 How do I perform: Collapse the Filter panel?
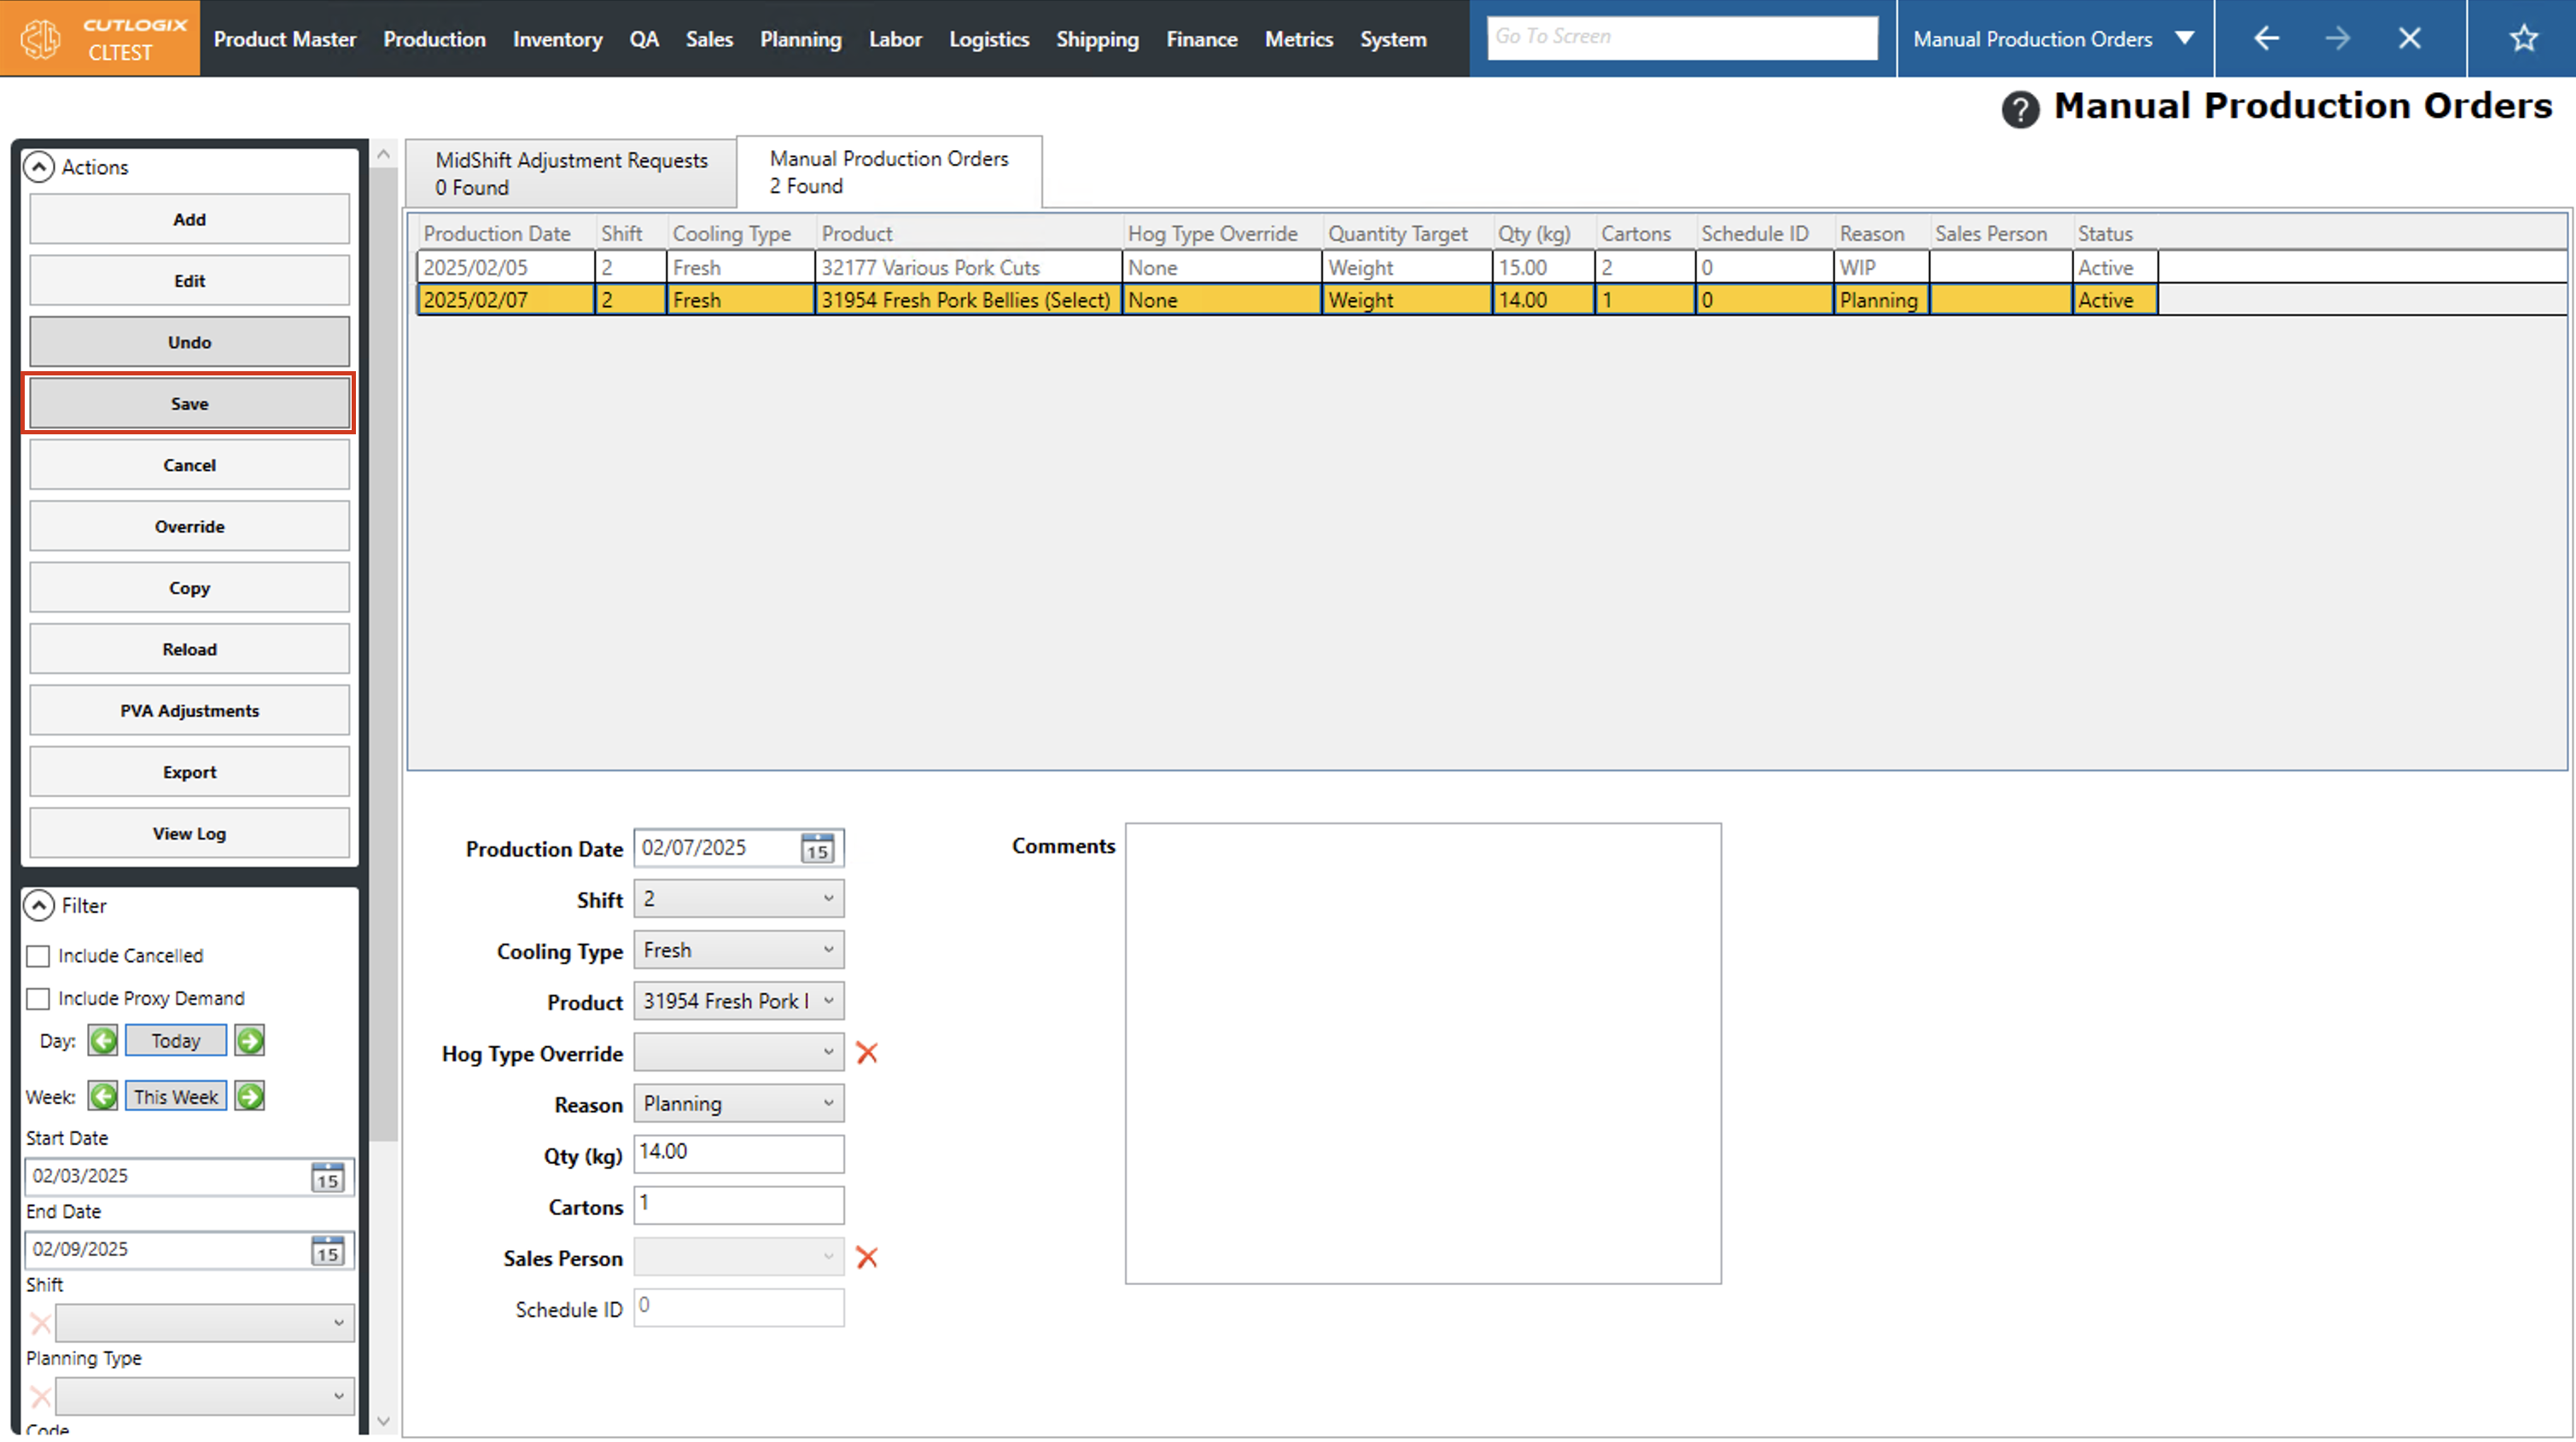pos(38,906)
